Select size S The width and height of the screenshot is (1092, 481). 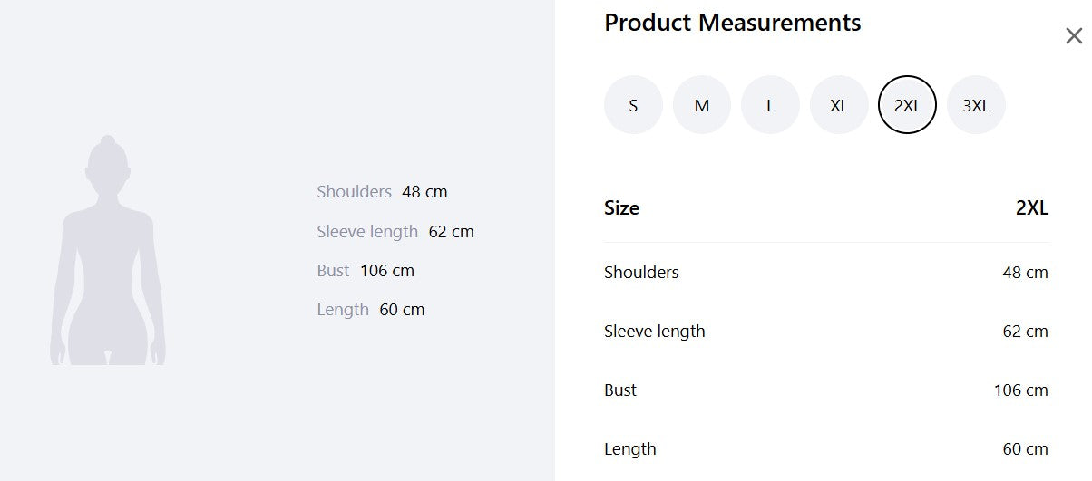pos(633,105)
